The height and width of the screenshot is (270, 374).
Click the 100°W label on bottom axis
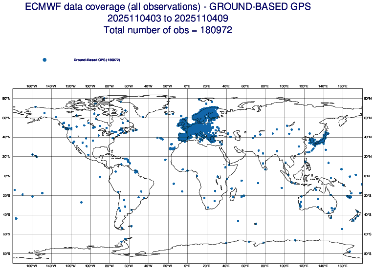pyautogui.click(x=89, y=265)
